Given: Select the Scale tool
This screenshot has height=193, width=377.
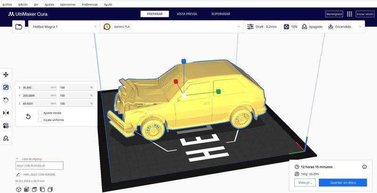Looking at the screenshot, I should click(6, 87).
